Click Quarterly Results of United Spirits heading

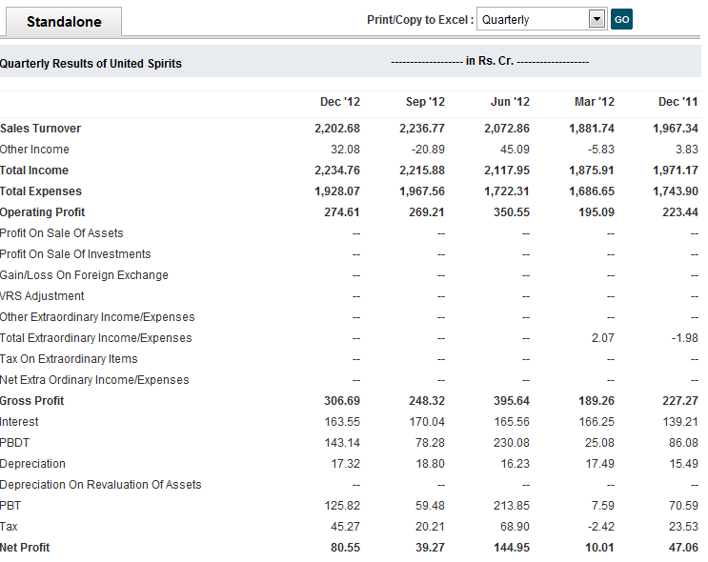point(91,64)
